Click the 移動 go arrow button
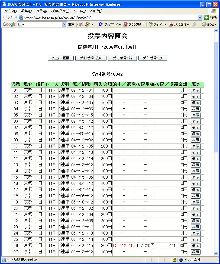 point(206,18)
